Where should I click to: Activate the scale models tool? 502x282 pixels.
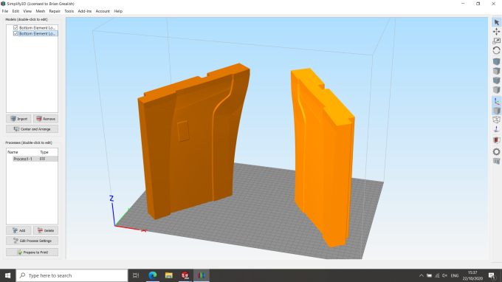[496, 41]
